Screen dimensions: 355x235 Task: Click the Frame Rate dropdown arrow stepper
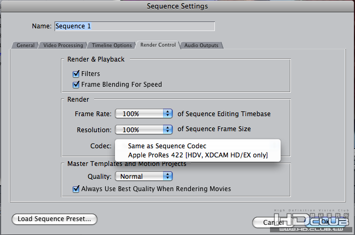(167, 113)
